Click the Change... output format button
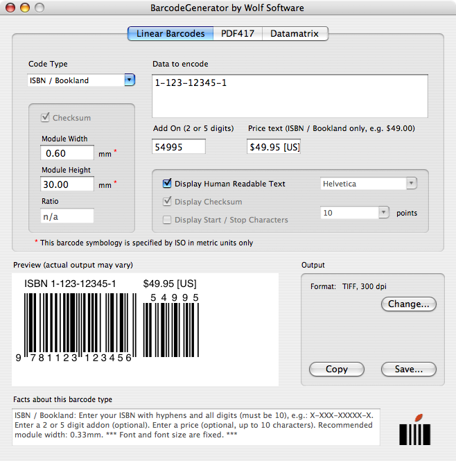The width and height of the screenshot is (456, 461). (409, 304)
